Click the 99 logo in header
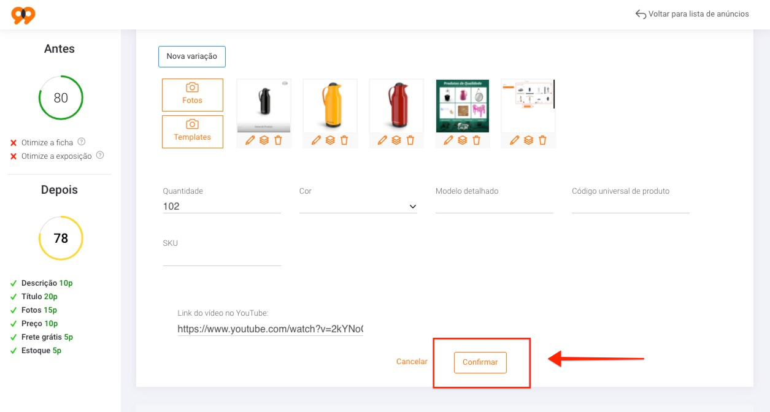The width and height of the screenshot is (770, 412). pyautogui.click(x=23, y=15)
